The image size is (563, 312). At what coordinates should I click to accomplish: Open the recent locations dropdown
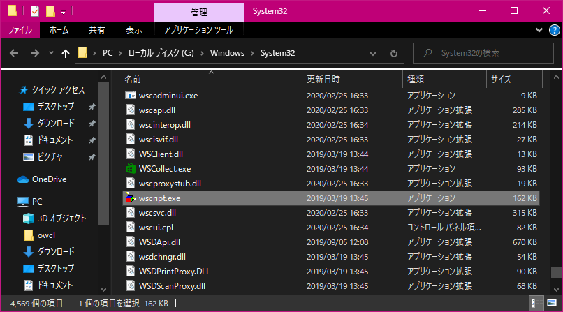point(50,53)
